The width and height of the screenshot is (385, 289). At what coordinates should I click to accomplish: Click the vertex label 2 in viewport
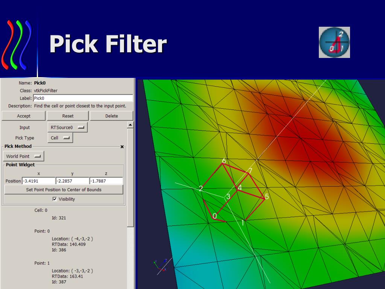[x=201, y=189]
